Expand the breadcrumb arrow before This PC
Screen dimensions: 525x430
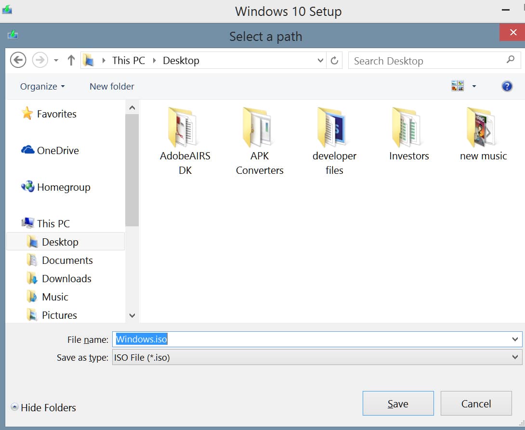point(104,61)
